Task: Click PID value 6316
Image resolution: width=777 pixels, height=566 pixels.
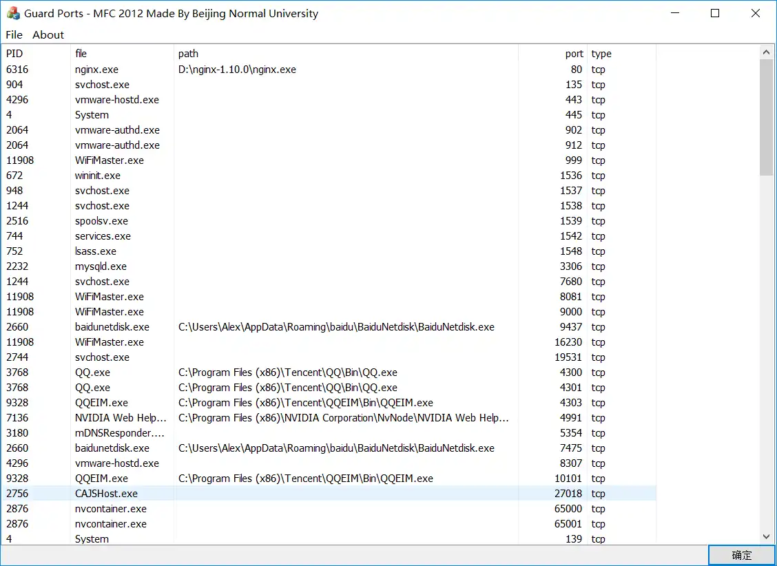Action: (17, 70)
